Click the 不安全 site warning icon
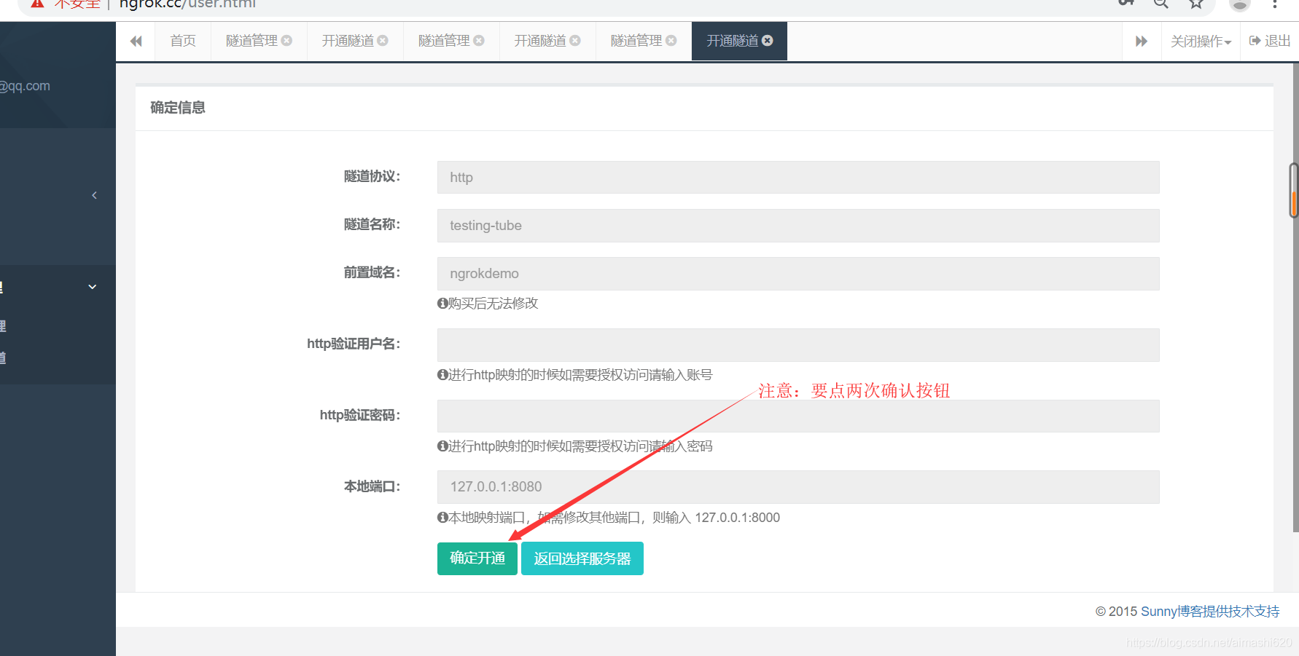This screenshot has height=656, width=1299. pyautogui.click(x=37, y=3)
